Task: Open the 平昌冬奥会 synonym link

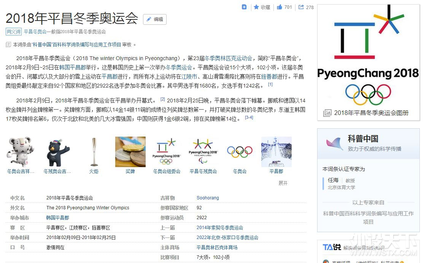Action: (x=35, y=32)
